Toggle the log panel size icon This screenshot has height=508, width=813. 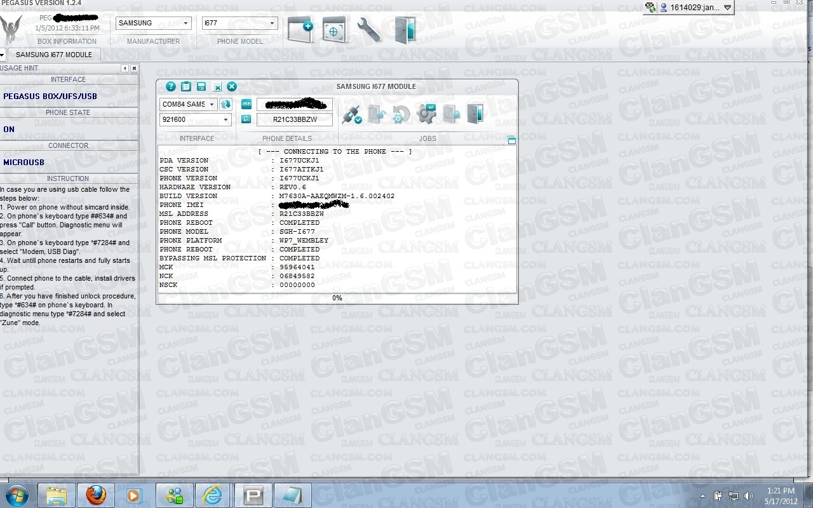tap(511, 140)
